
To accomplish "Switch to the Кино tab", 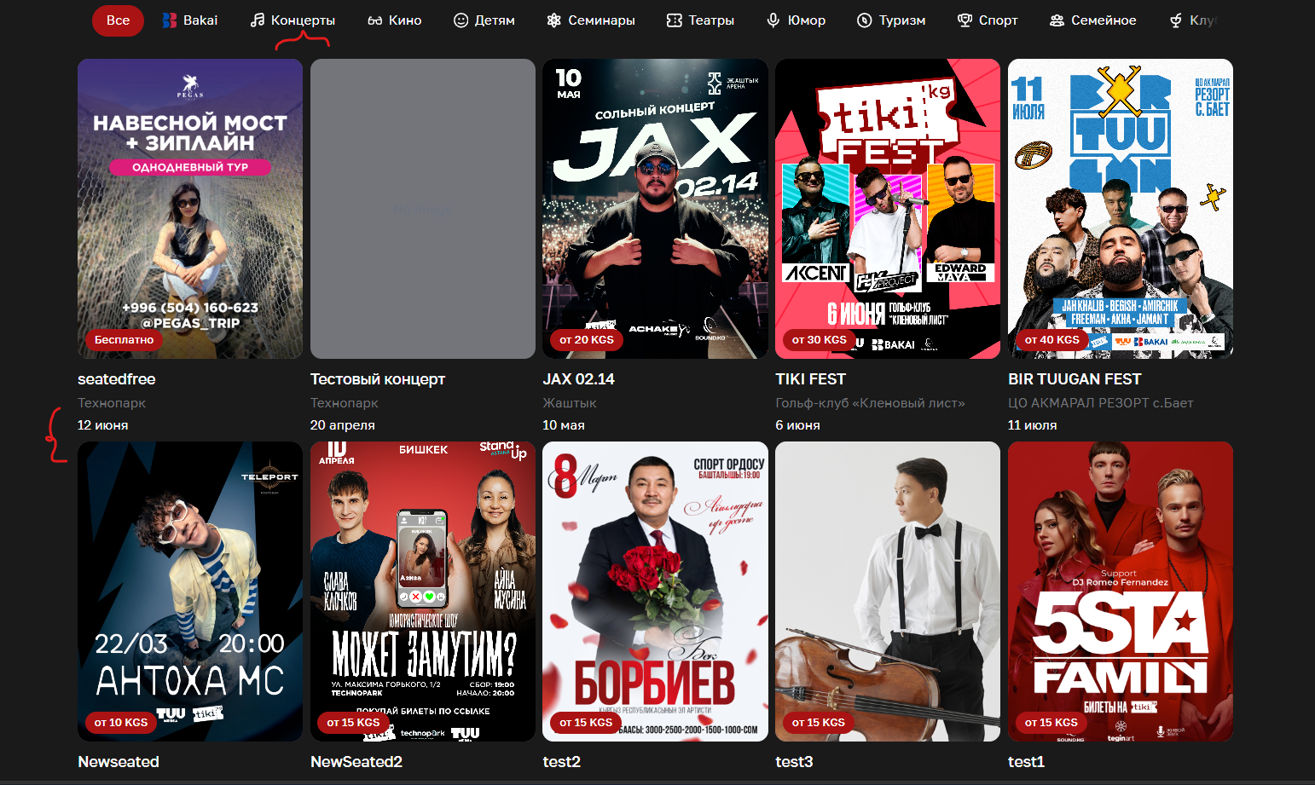I will 394,20.
